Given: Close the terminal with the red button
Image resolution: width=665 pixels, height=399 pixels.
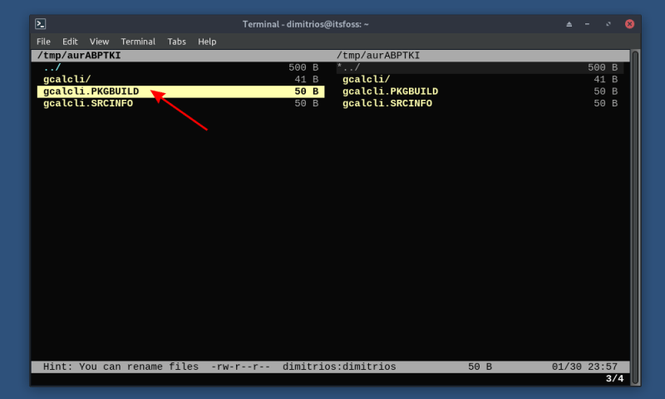Looking at the screenshot, I should click(x=630, y=24).
